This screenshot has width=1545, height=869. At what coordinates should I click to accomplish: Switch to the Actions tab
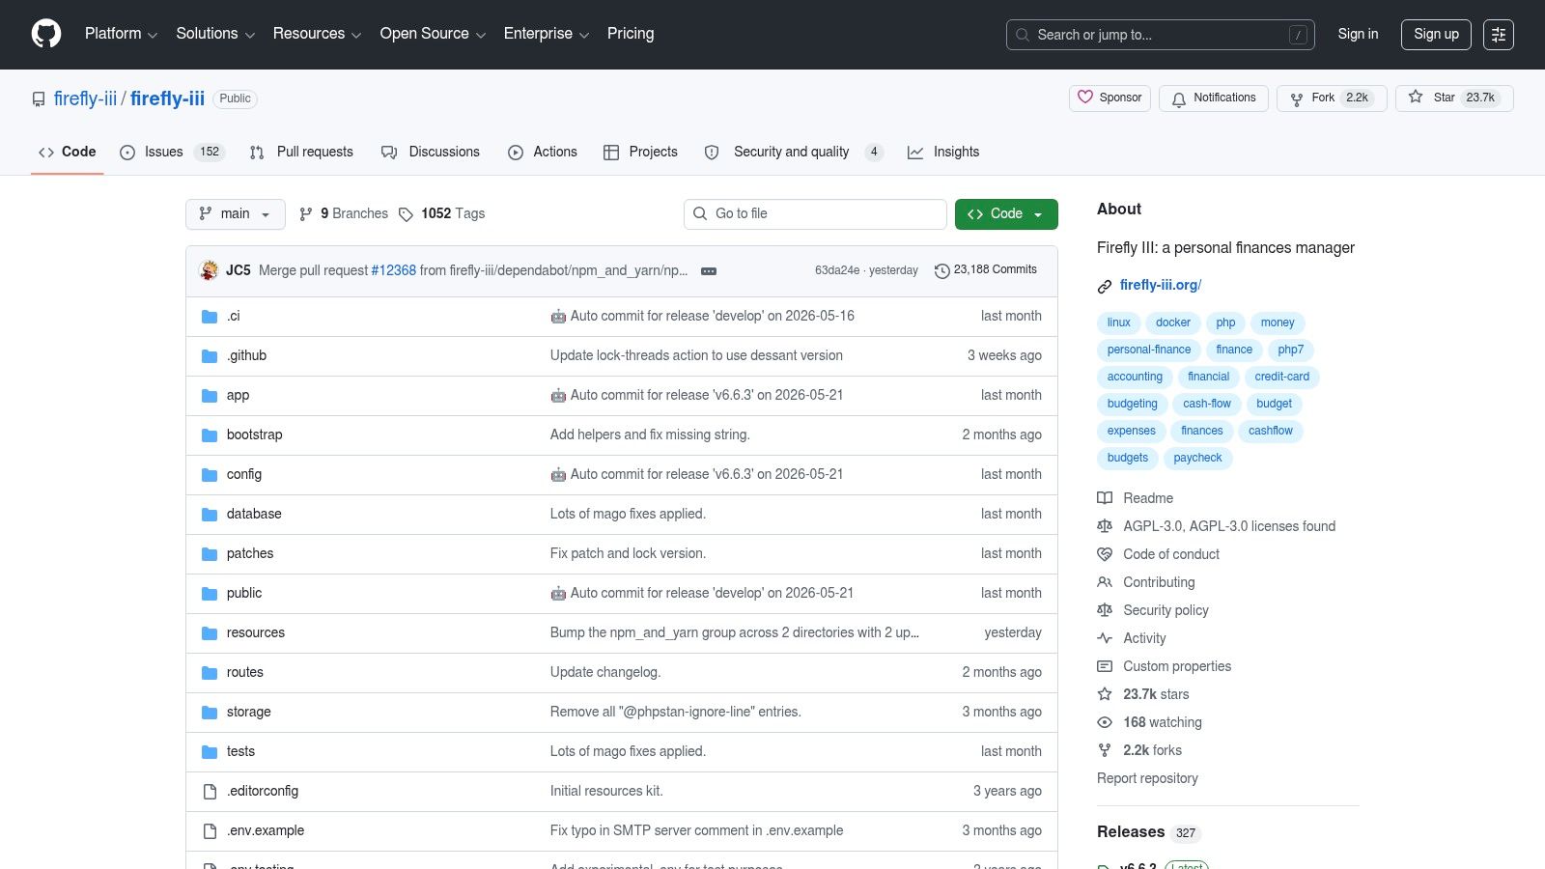pyautogui.click(x=543, y=152)
